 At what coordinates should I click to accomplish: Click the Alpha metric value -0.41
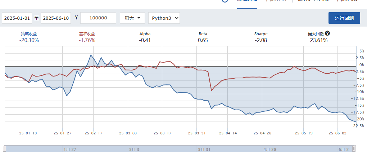tap(145, 40)
